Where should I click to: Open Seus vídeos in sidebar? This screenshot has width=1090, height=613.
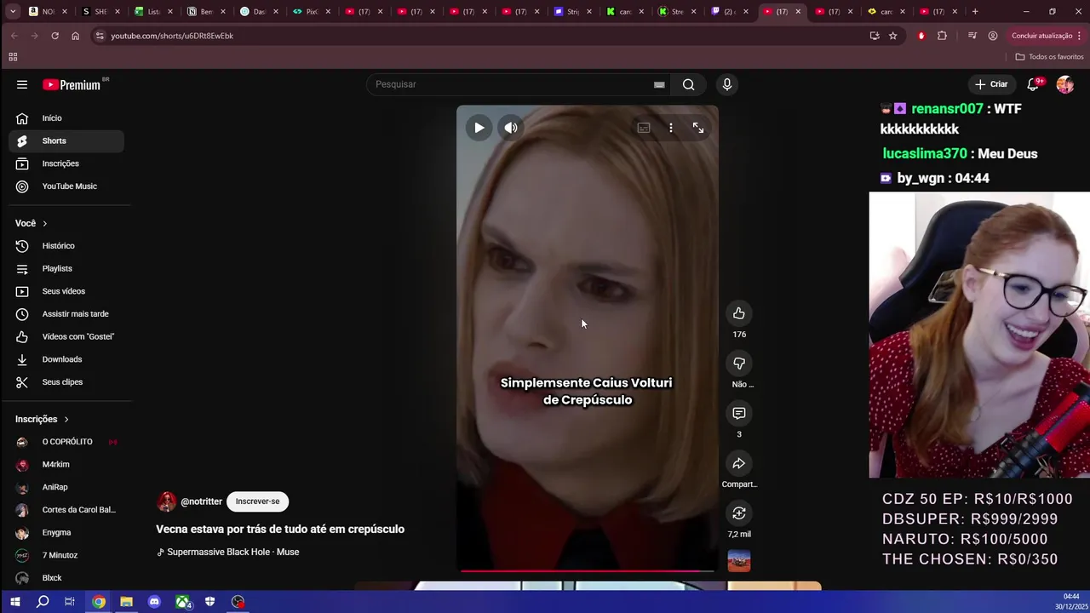click(66, 291)
